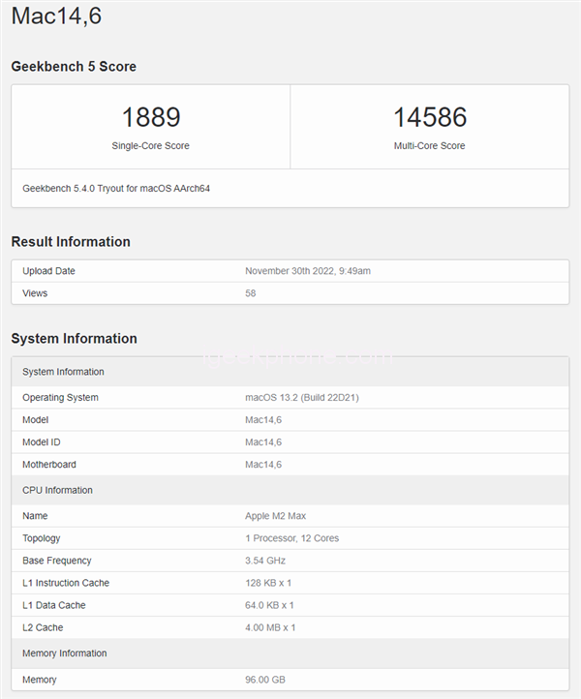Select the 1889 single-core score value
This screenshot has height=699, width=581.
point(150,118)
